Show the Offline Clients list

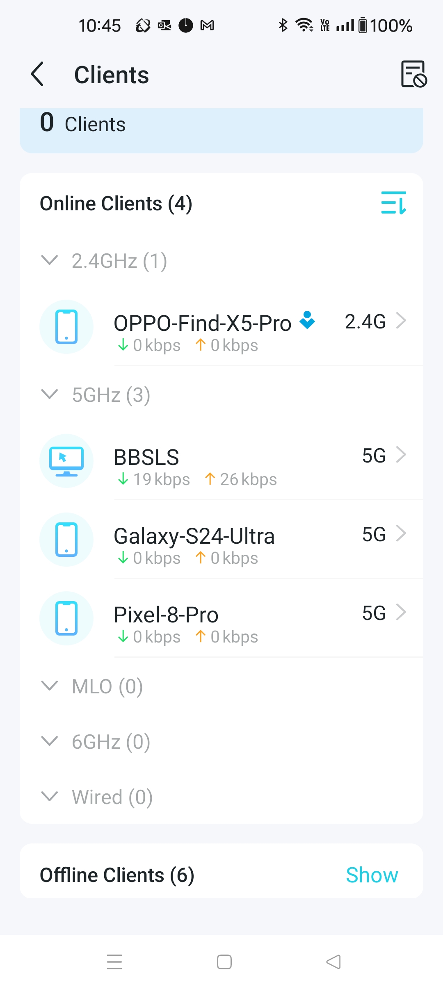tap(372, 875)
